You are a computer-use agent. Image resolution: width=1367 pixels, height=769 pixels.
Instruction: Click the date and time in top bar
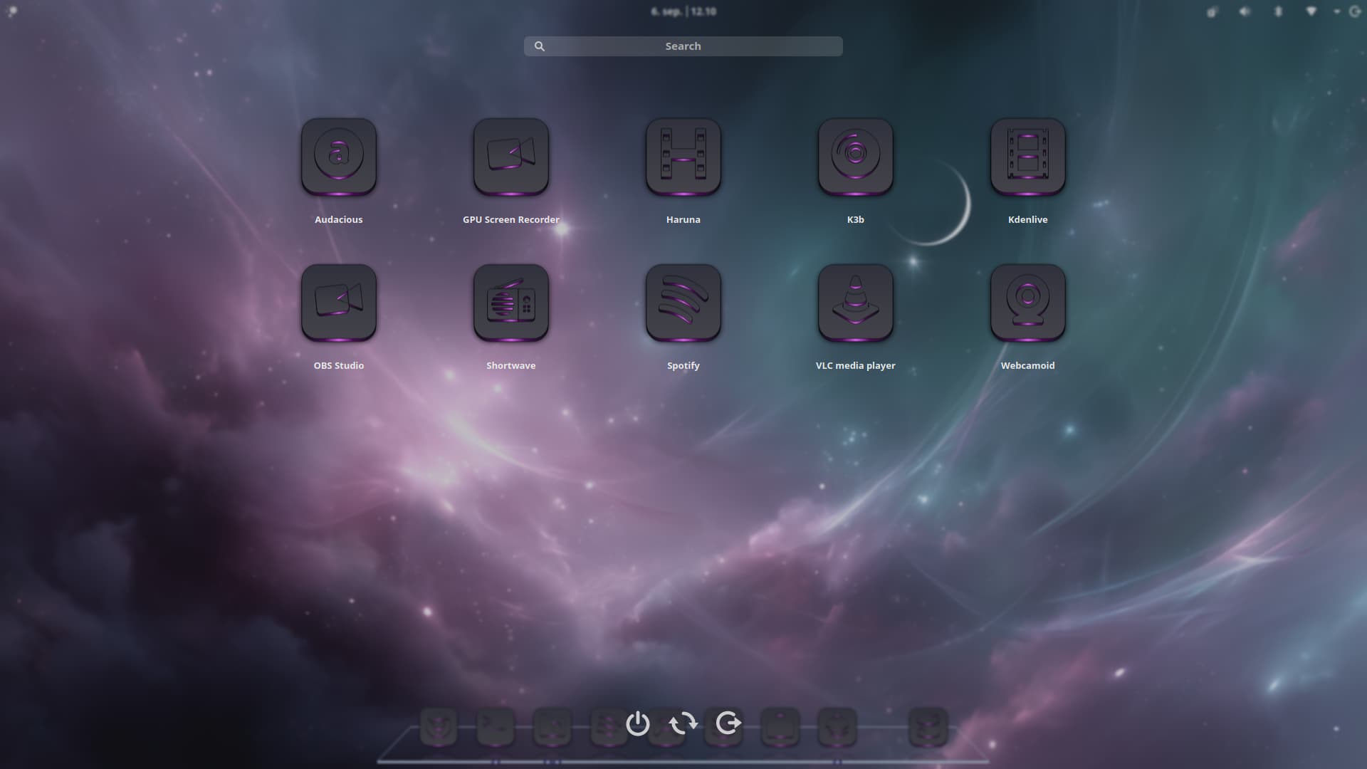683,11
